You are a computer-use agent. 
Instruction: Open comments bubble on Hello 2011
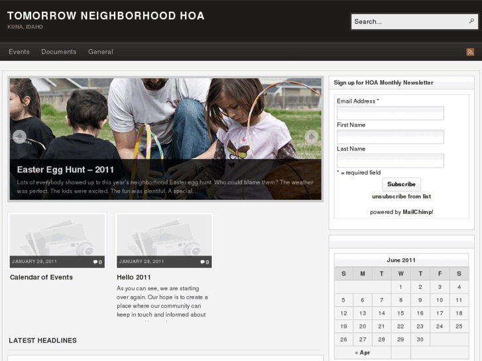[205, 262]
